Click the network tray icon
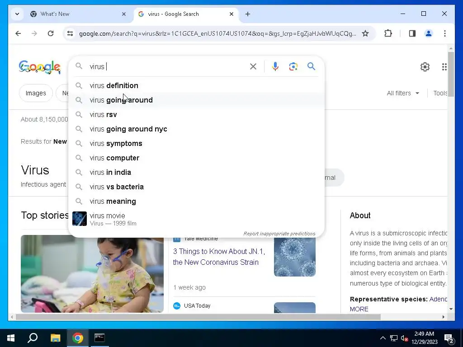Image resolution: width=463 pixels, height=347 pixels. click(394, 338)
